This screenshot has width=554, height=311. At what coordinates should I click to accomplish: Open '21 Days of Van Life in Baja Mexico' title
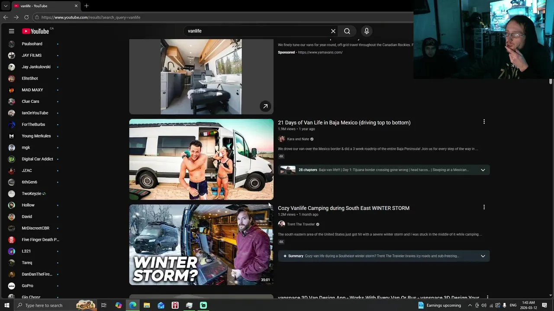point(344,123)
